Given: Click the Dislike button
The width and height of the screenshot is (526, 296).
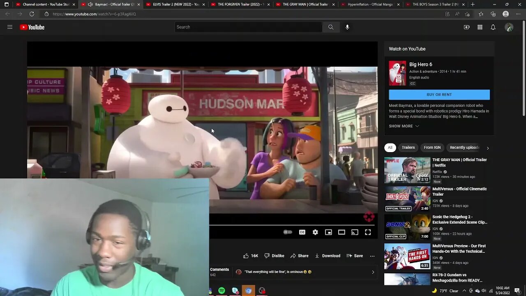Looking at the screenshot, I should tap(274, 256).
